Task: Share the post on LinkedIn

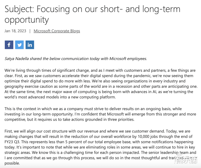Action: (30, 45)
